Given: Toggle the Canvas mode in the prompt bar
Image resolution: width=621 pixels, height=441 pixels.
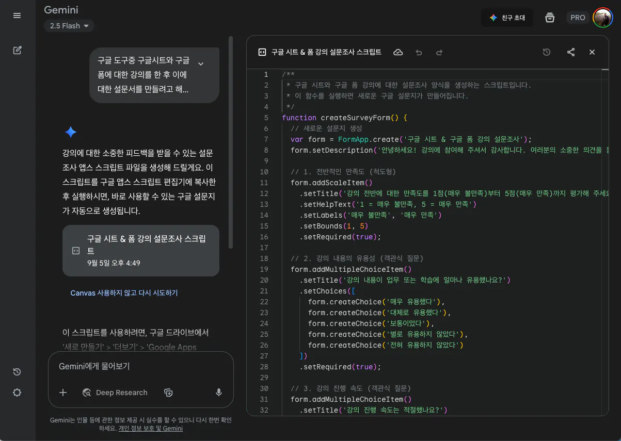Looking at the screenshot, I should [168, 393].
